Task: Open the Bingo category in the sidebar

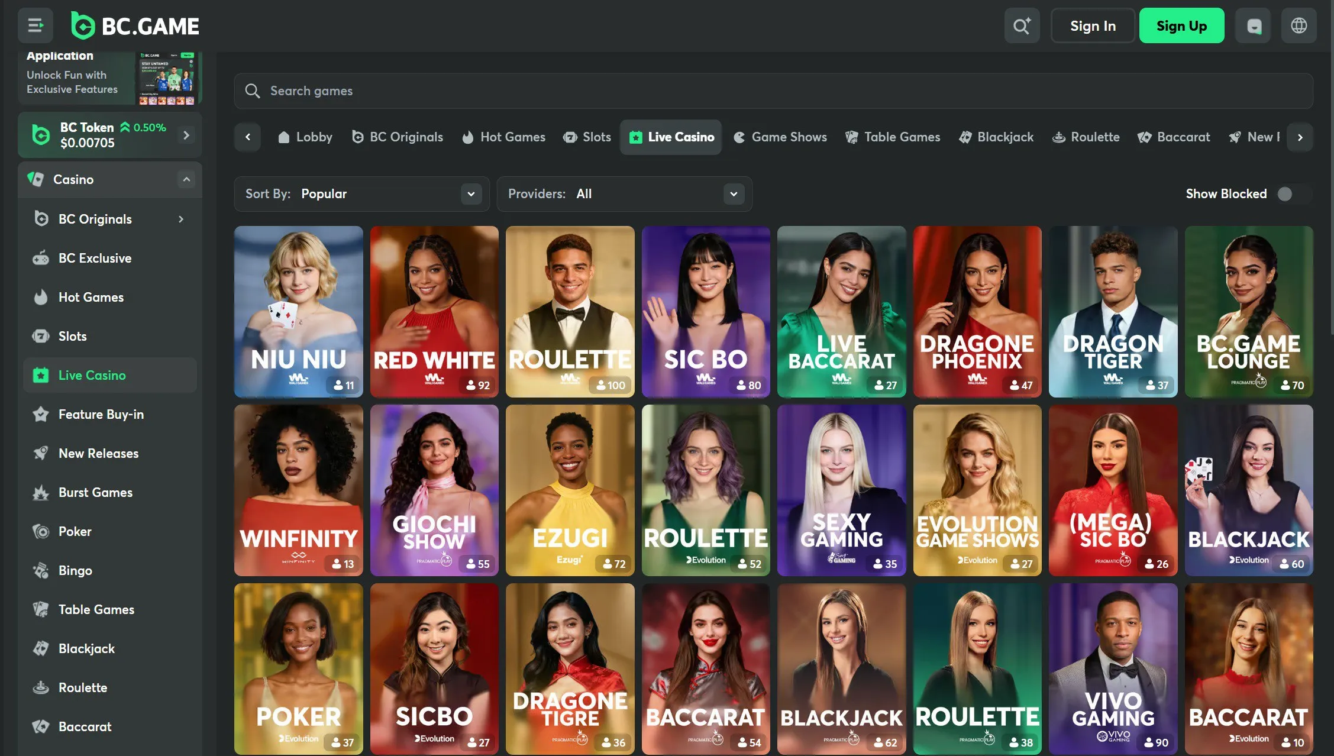Action: pos(76,570)
